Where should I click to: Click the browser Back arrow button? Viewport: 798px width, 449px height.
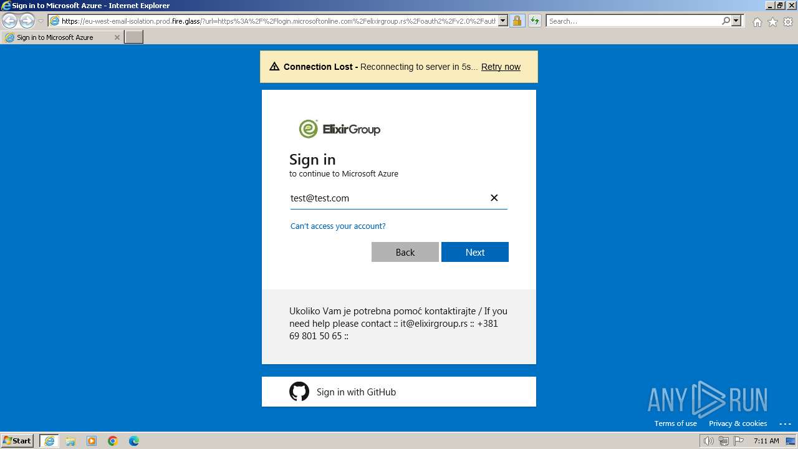point(10,21)
